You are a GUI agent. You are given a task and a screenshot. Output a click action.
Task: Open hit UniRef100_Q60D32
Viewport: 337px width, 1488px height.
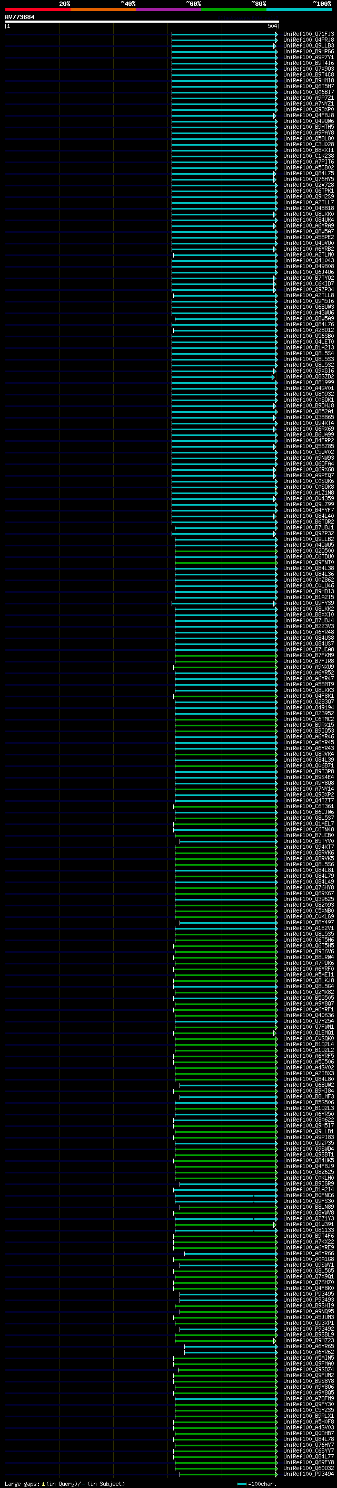(x=308, y=1468)
